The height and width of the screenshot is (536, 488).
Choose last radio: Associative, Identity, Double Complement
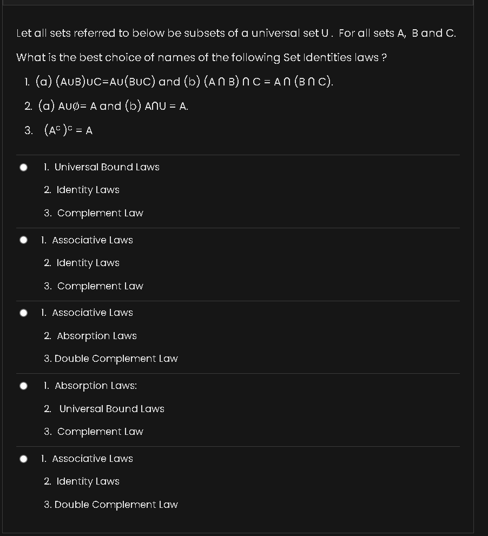[x=24, y=459]
